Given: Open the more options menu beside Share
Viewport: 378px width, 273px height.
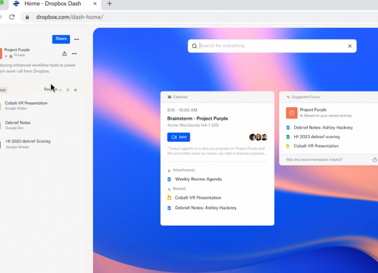Looking at the screenshot, I should (x=76, y=39).
